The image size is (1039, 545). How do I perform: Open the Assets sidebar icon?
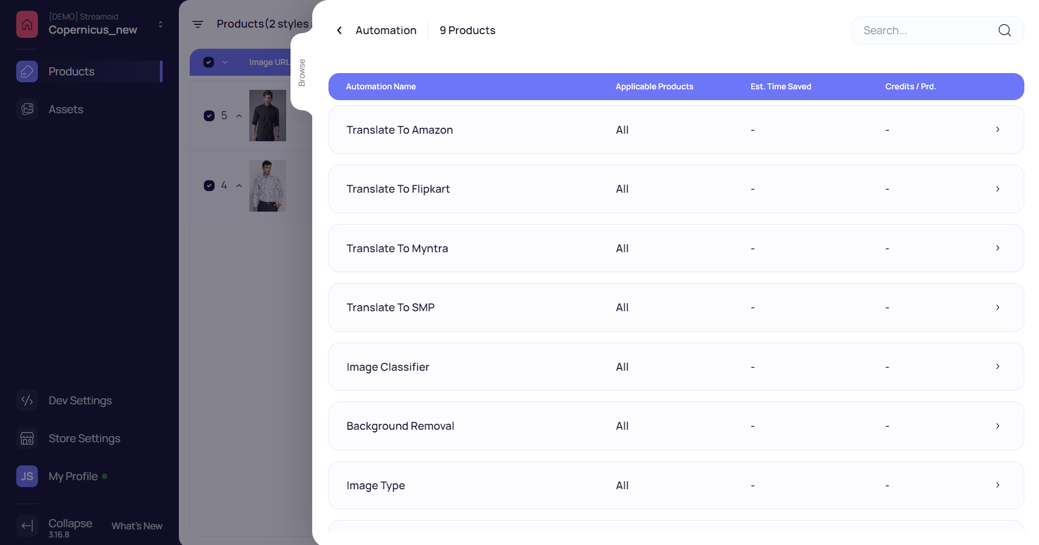27,109
